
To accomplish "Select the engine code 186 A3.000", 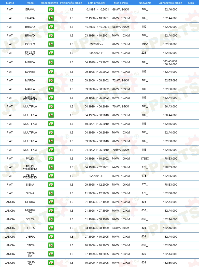I will [170, 106].
